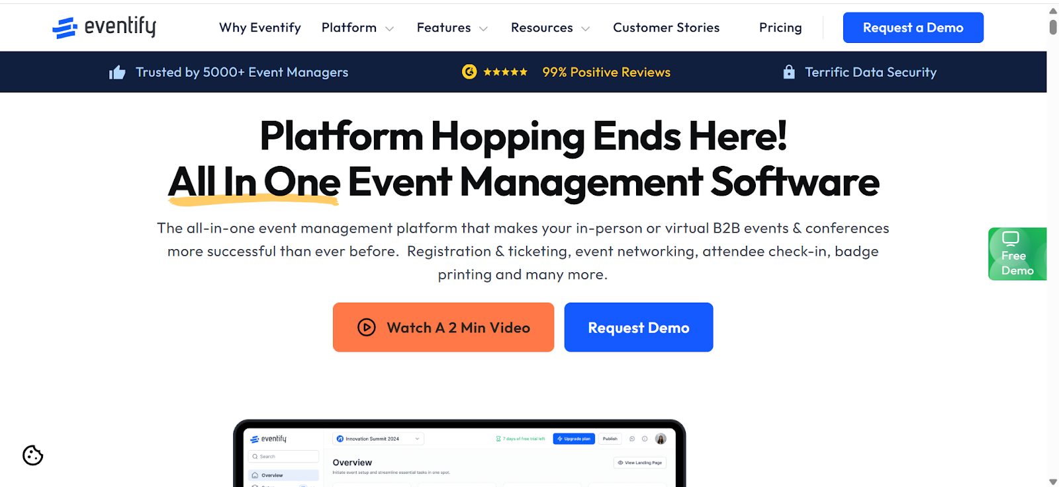Screen dimensions: 1059x487
Task: Click the five-star rating icons
Action: (505, 72)
